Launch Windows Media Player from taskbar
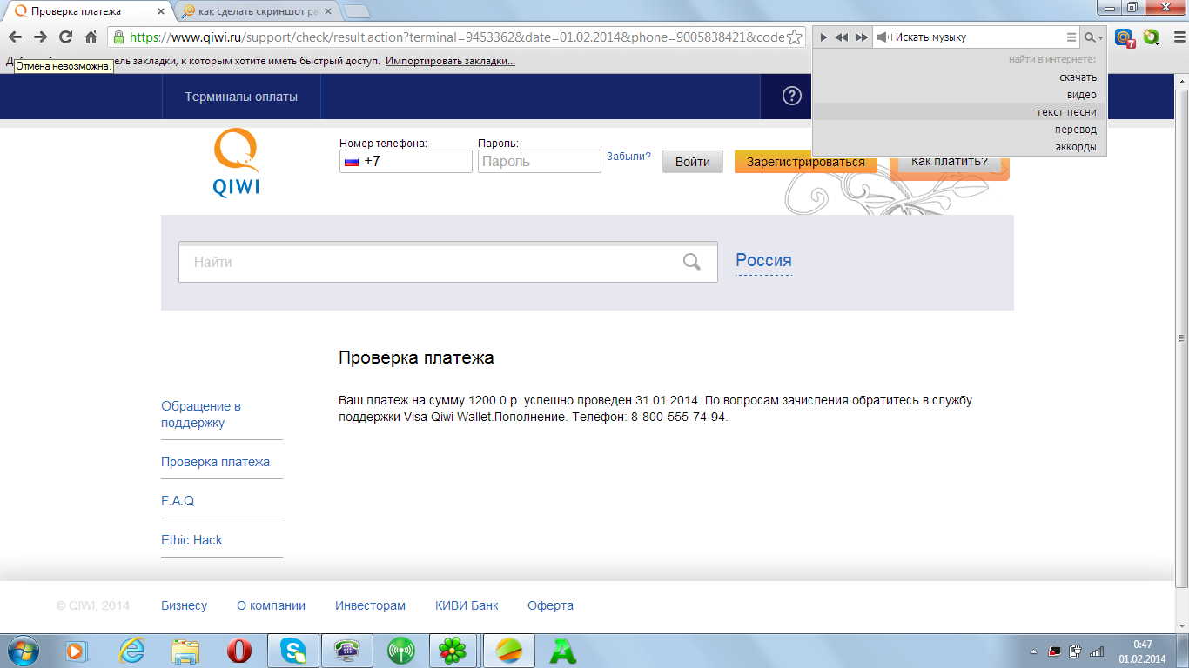1189x668 pixels. [78, 650]
